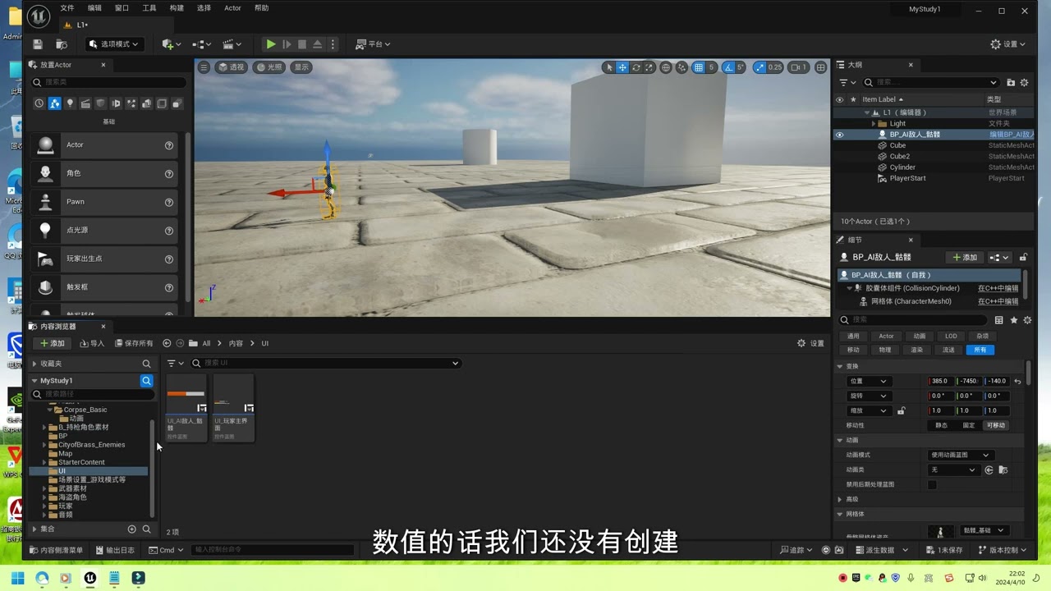Open the 窗口 menu
Viewport: 1051px width, 591px height.
pyautogui.click(x=122, y=8)
